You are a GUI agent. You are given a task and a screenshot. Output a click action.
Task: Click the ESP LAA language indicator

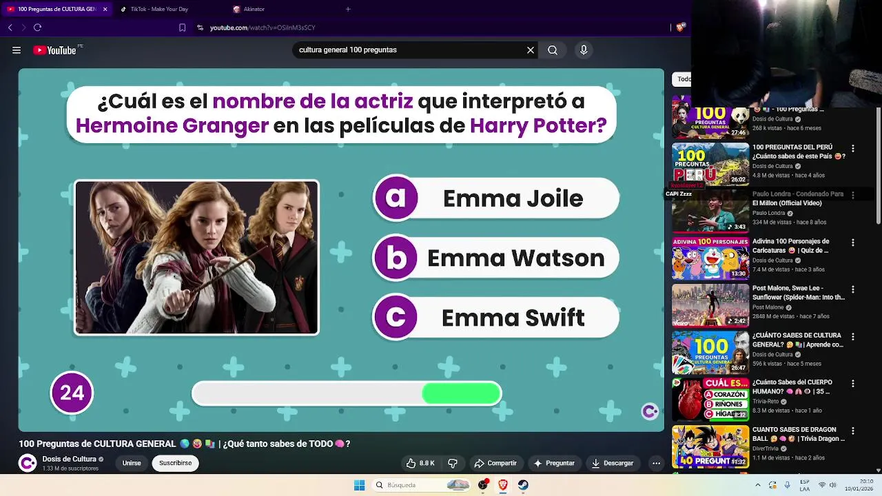pyautogui.click(x=805, y=485)
